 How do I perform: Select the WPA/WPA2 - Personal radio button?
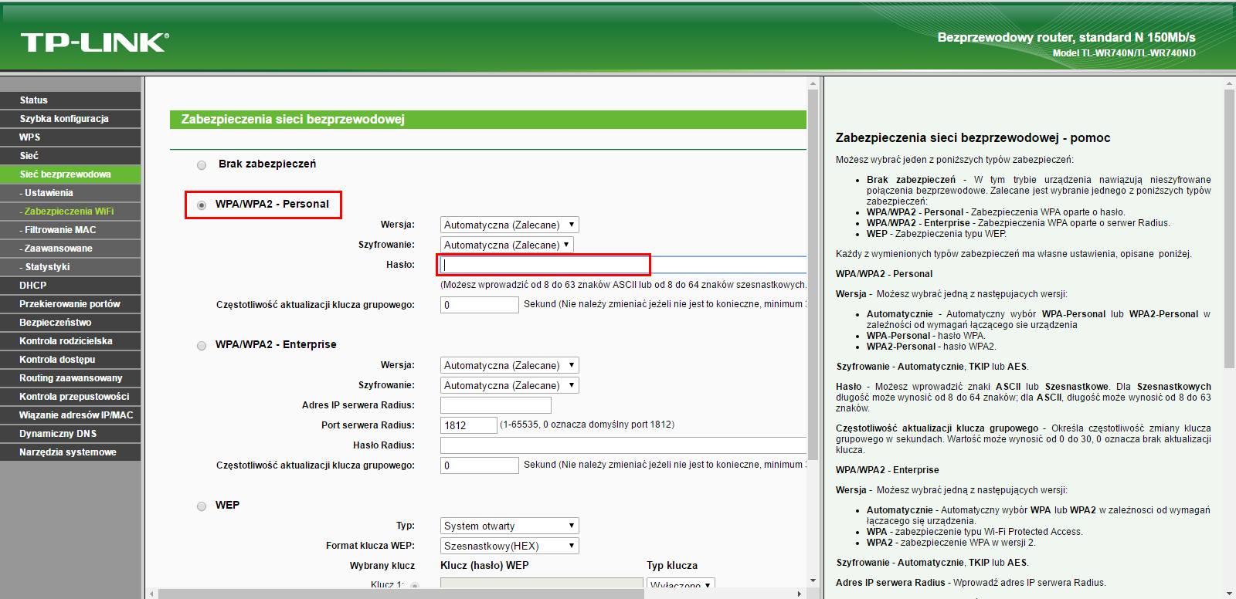pos(202,205)
